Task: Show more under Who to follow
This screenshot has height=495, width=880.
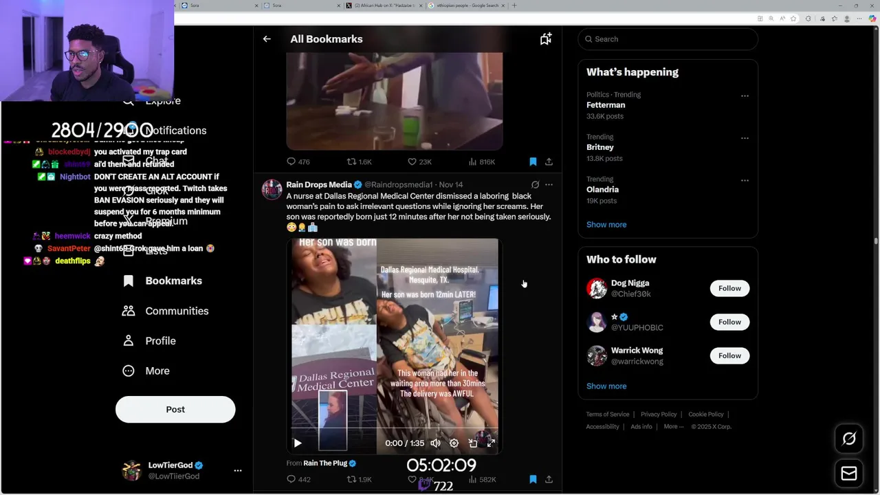Action: (606, 386)
